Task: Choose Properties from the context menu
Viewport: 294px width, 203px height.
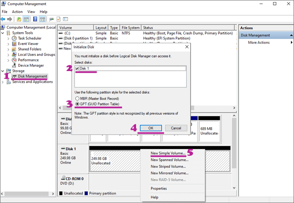Action: point(159,189)
